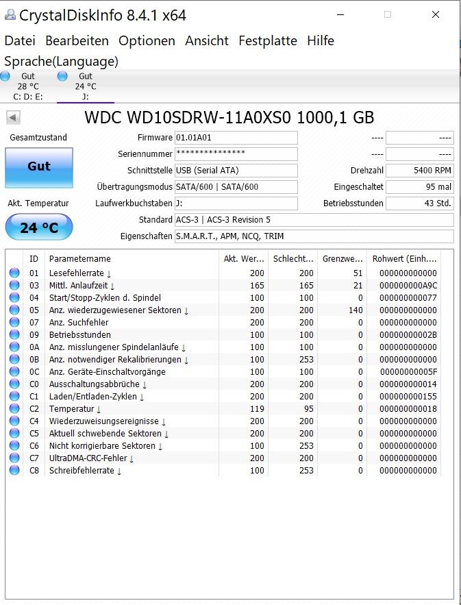Click the Schnittstelle field USB (Serial ATA)

(x=236, y=171)
